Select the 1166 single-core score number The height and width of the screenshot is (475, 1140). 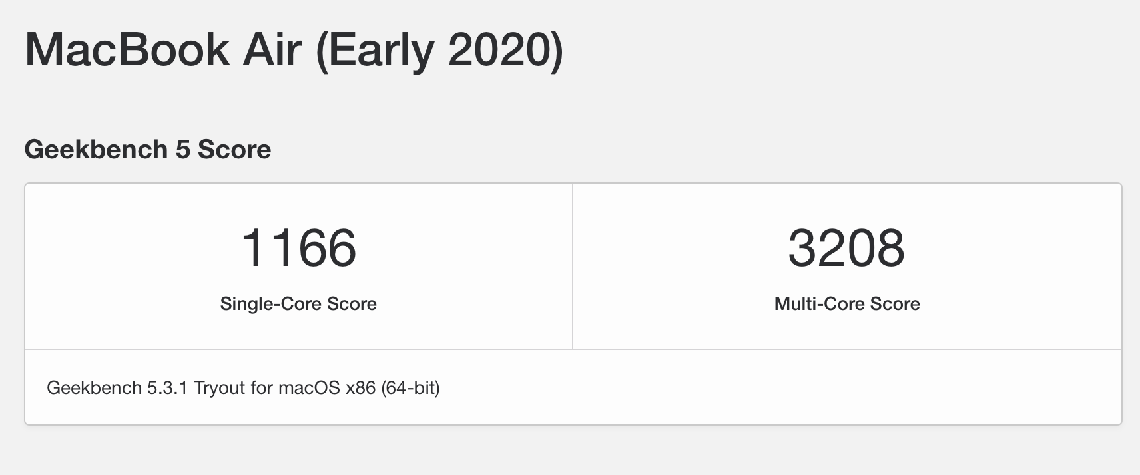coord(298,248)
